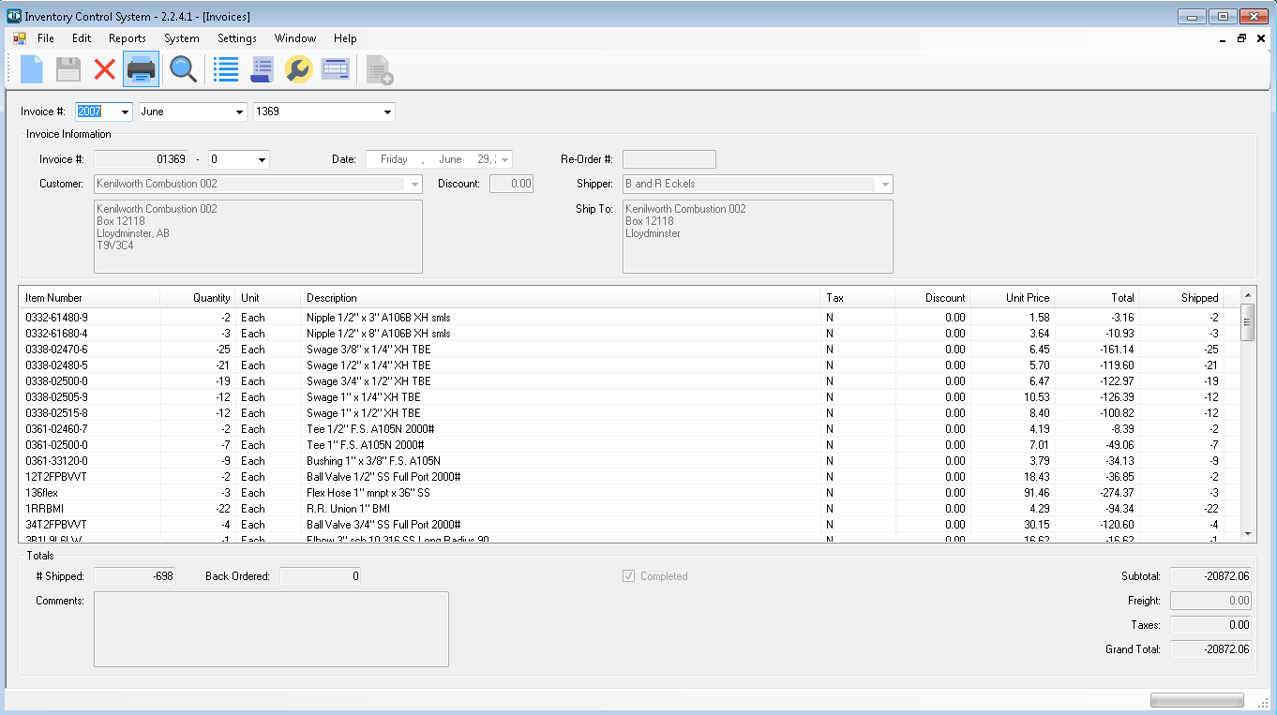
Task: Open settings via the wrench icon
Action: 298,68
